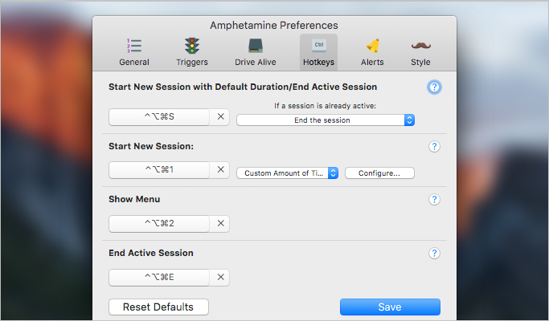
Task: Clear the ^⌥⌘S hotkey
Action: tap(220, 117)
